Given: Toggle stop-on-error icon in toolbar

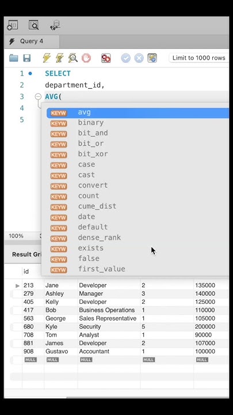Looking at the screenshot, I should tap(106, 58).
